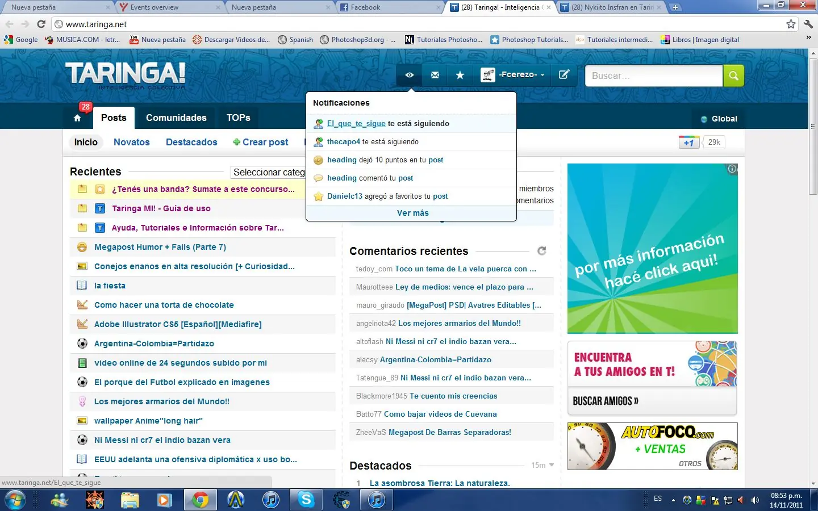The width and height of the screenshot is (818, 511).
Task: Open Google Chrome taskbar icon
Action: tap(200, 500)
